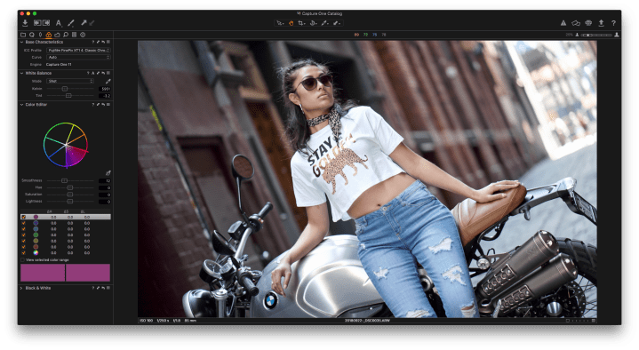The image size is (639, 350).
Task: Click the Smoothness value field
Action: [105, 180]
